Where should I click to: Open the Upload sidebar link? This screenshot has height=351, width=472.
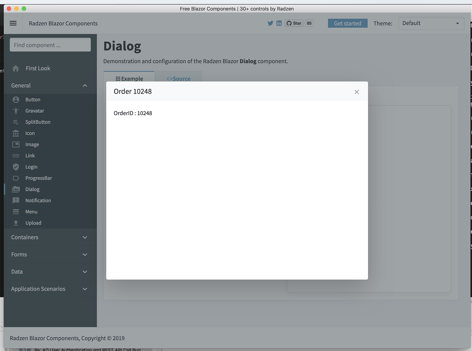[x=33, y=223]
